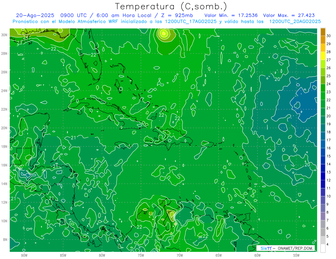The width and height of the screenshot is (336, 259).
Task: Click the color scale label '7'
Action: (328, 220)
